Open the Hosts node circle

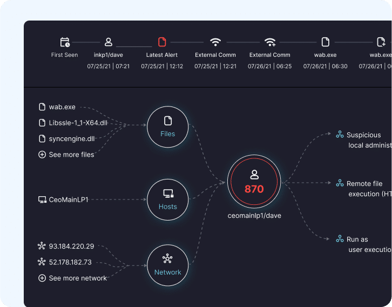click(x=167, y=199)
